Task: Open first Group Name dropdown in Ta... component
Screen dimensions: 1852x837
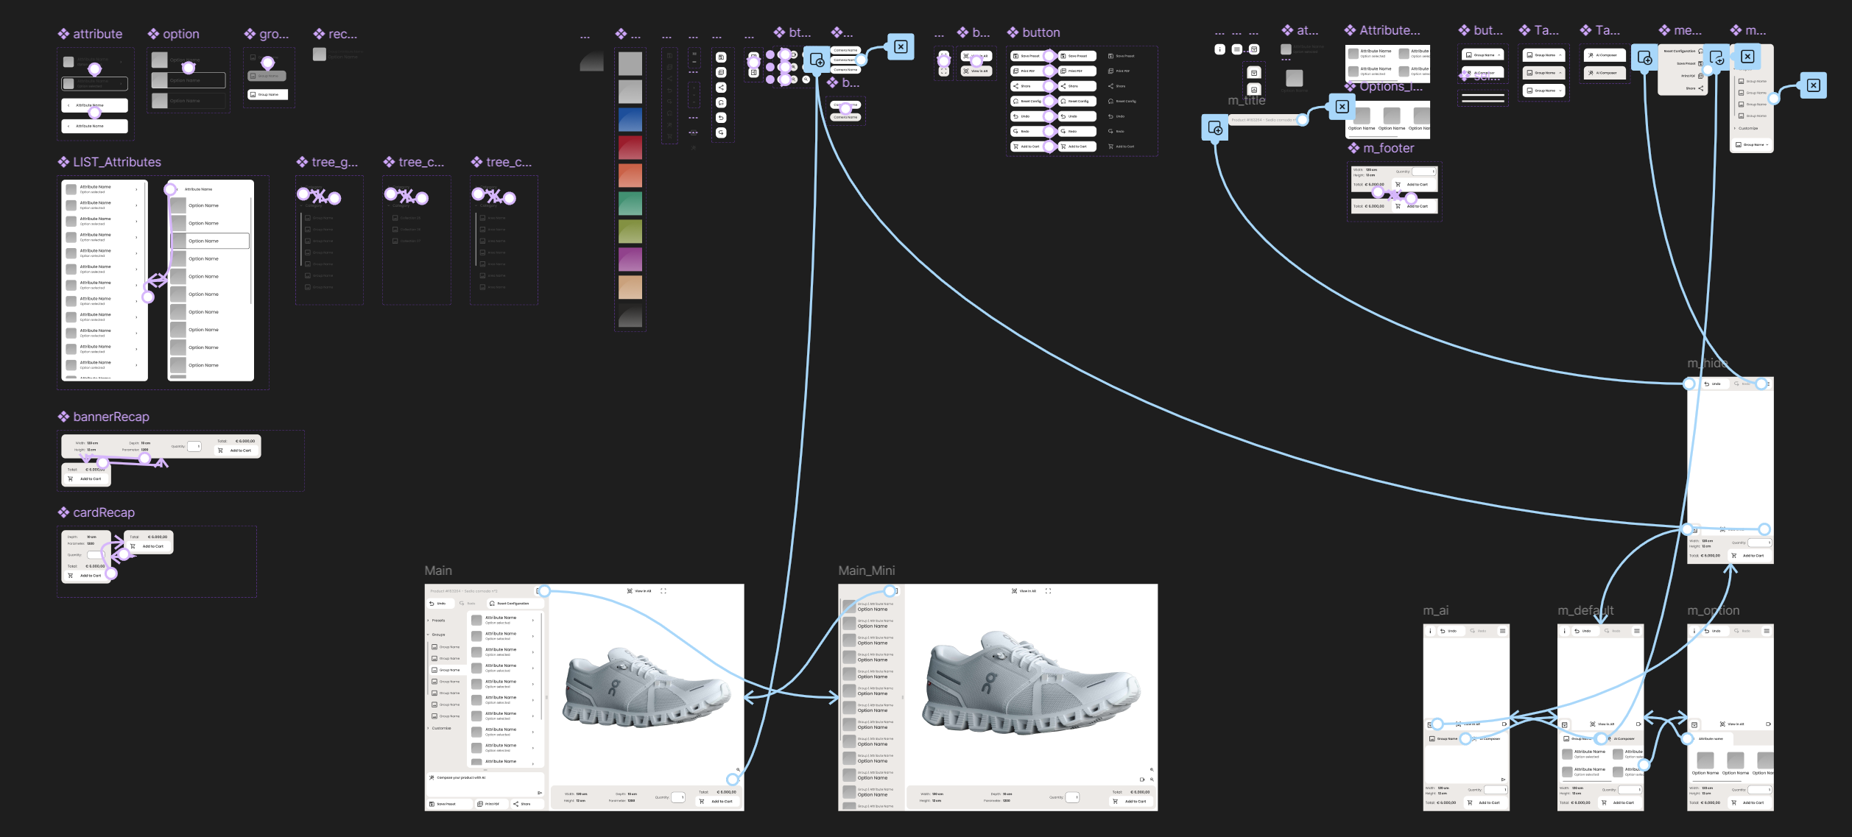Action: tap(1545, 55)
